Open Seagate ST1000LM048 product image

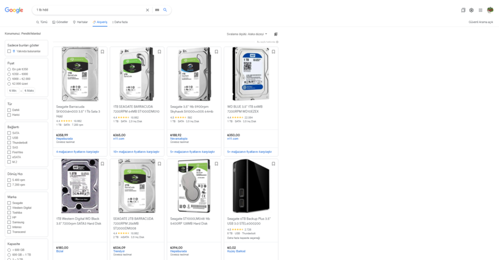194,186
